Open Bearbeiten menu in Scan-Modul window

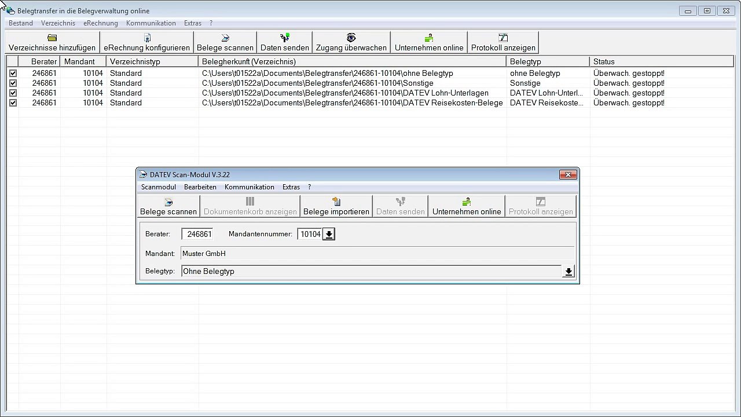pos(200,187)
